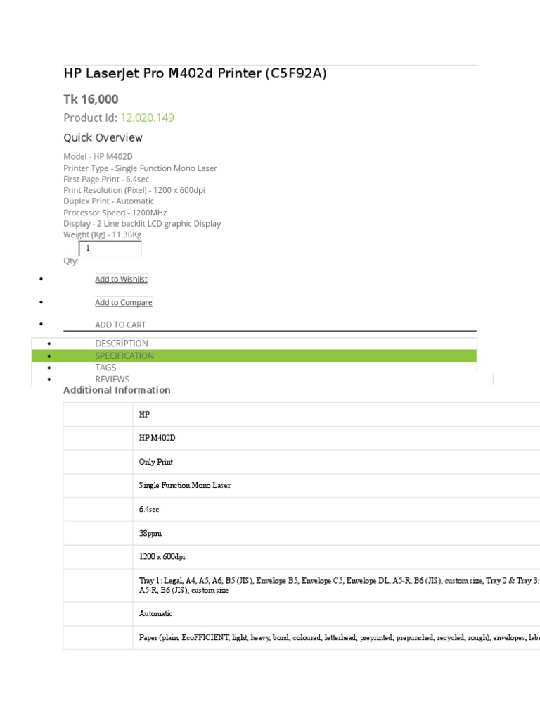Select the 'HP M402D' table cell
The width and height of the screenshot is (540, 721).
157,438
